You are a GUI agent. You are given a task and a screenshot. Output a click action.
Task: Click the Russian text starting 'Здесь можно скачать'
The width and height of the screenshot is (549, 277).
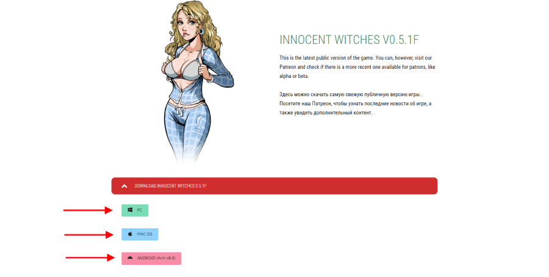(x=356, y=103)
